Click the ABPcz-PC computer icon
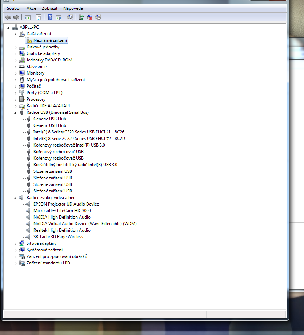Screen dimensions: 304x335 tap(15, 27)
